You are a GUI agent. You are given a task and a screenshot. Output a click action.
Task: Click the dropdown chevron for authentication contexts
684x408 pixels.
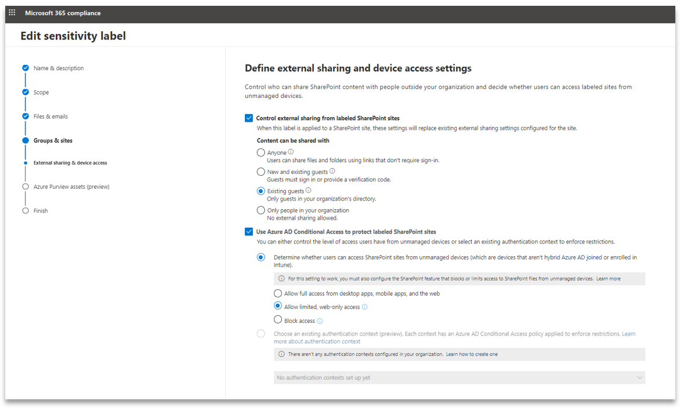[x=639, y=377]
